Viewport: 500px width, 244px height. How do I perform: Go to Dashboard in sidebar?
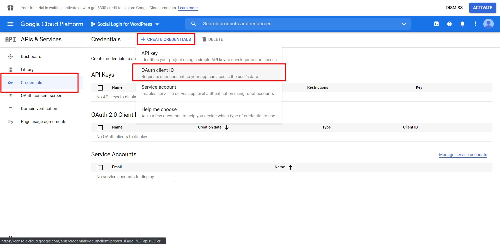(31, 57)
